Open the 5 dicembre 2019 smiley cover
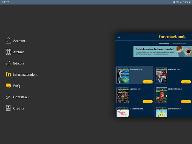The height and width of the screenshot is (144, 192). pyautogui.click(x=161, y=112)
